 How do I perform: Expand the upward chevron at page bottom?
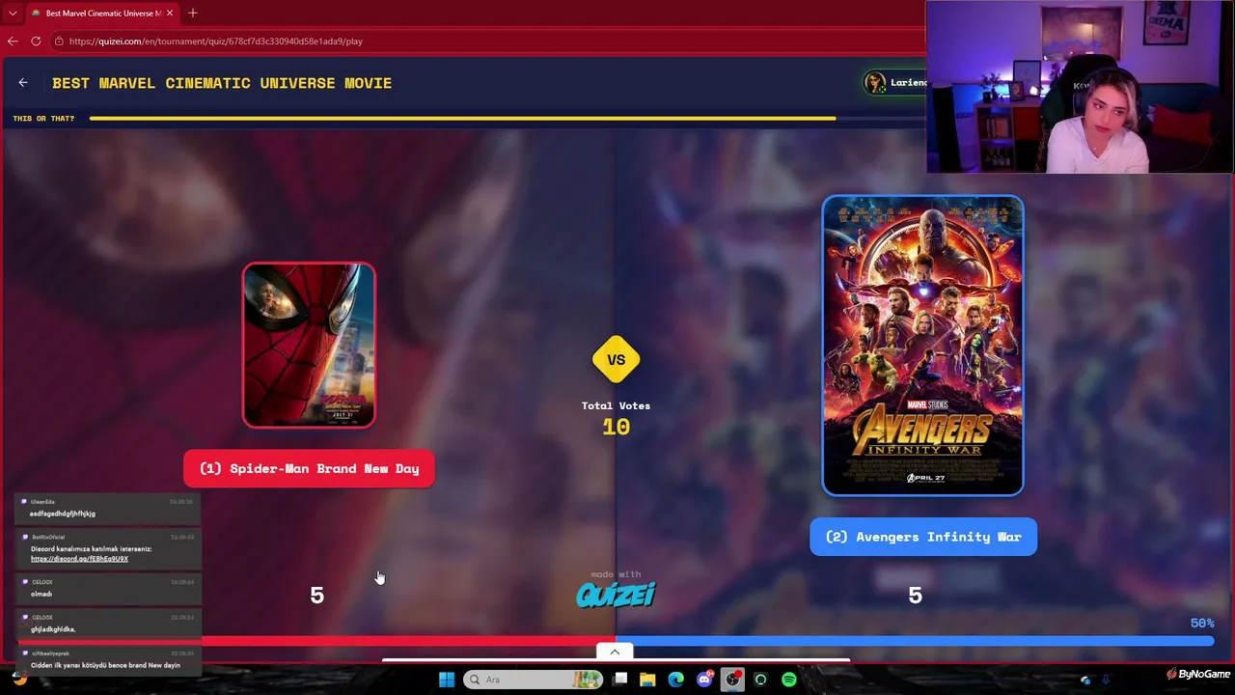point(615,652)
